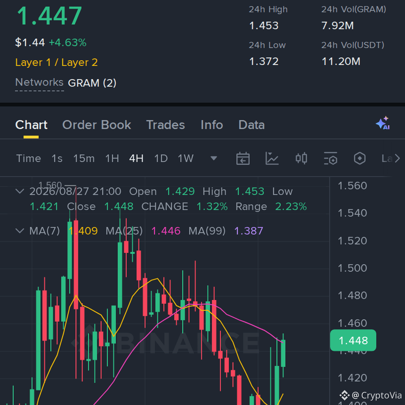Open the Data tab
Viewport: 405px width, 405px height.
coord(252,125)
